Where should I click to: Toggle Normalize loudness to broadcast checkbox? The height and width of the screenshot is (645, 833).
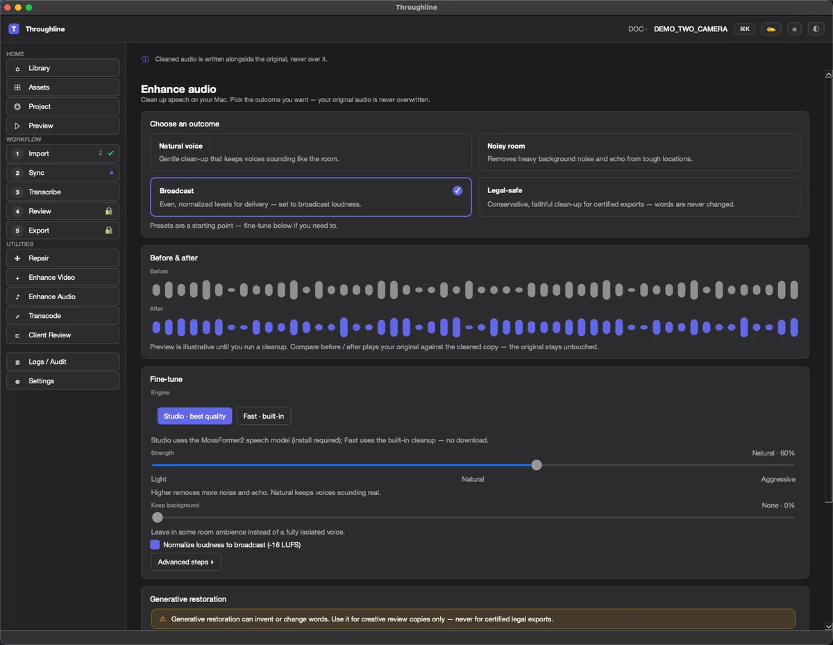coord(155,545)
